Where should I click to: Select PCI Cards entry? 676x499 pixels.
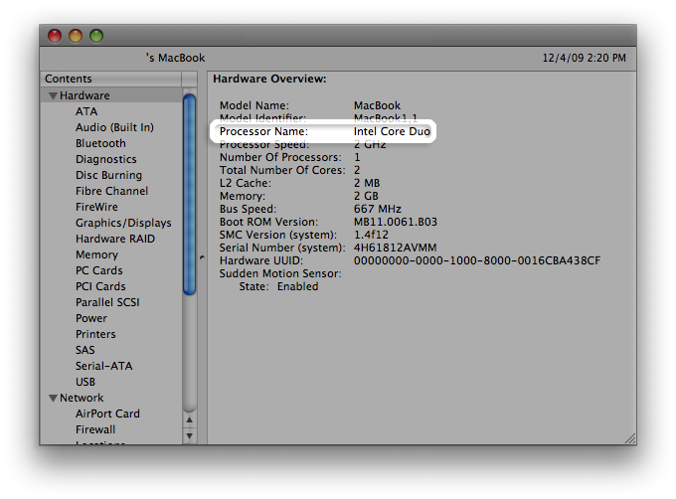[100, 286]
